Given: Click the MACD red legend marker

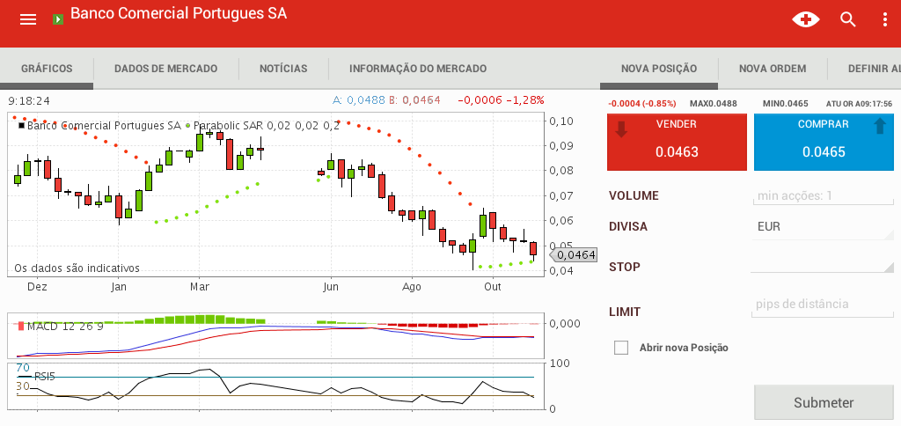Looking at the screenshot, I should point(21,327).
